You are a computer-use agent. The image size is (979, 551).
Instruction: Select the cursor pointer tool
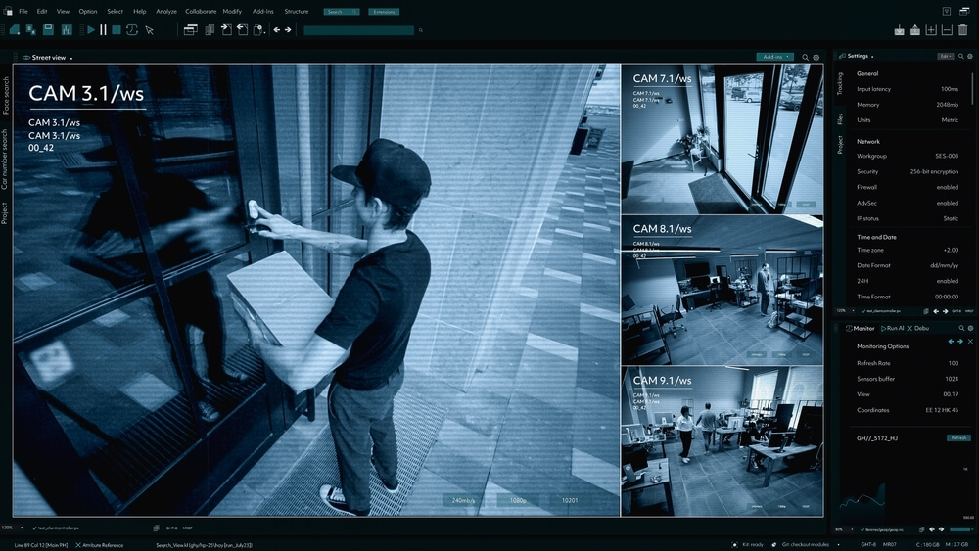[x=150, y=30]
